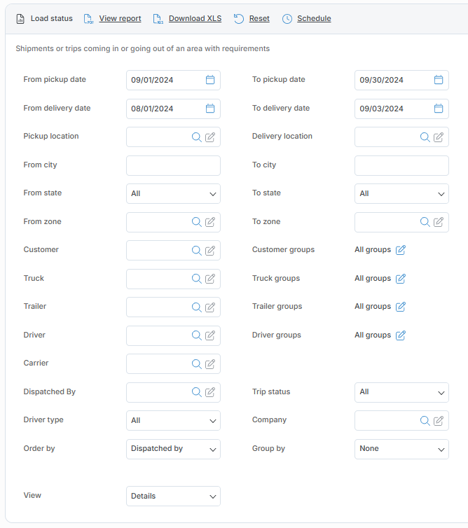468x528 pixels.
Task: Open the View report link
Action: (x=120, y=18)
